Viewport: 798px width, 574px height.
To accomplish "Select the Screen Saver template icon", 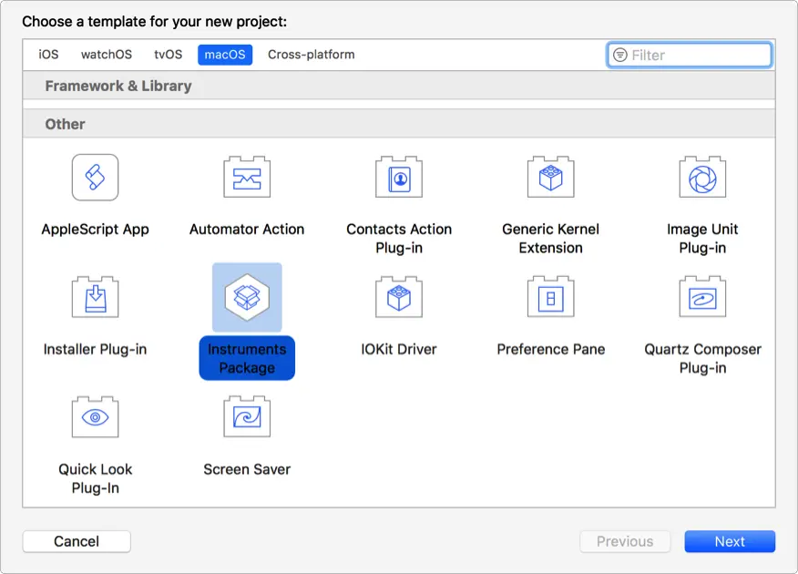I will point(247,417).
